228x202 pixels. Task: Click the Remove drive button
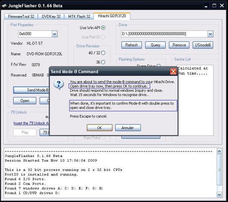click(x=179, y=45)
